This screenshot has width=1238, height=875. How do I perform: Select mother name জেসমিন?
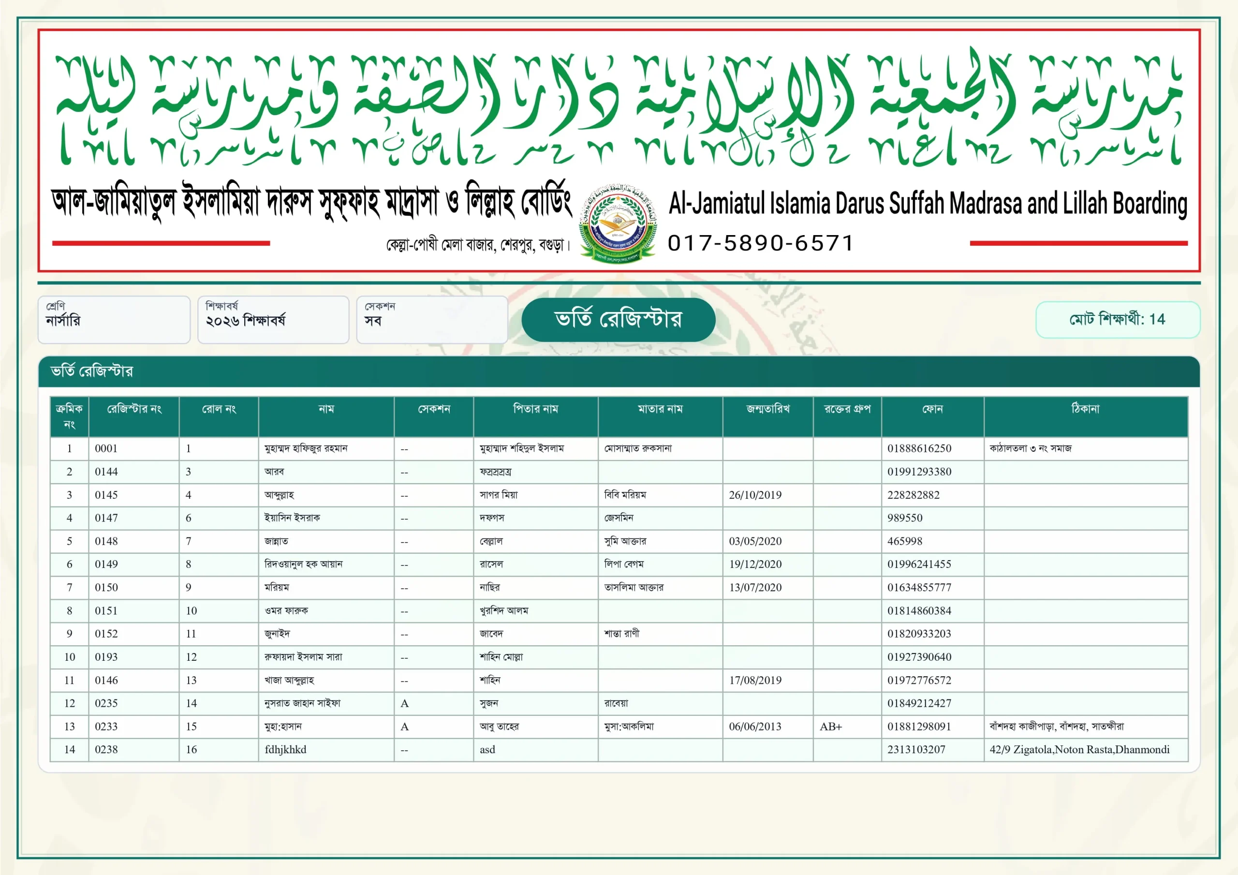click(619, 518)
